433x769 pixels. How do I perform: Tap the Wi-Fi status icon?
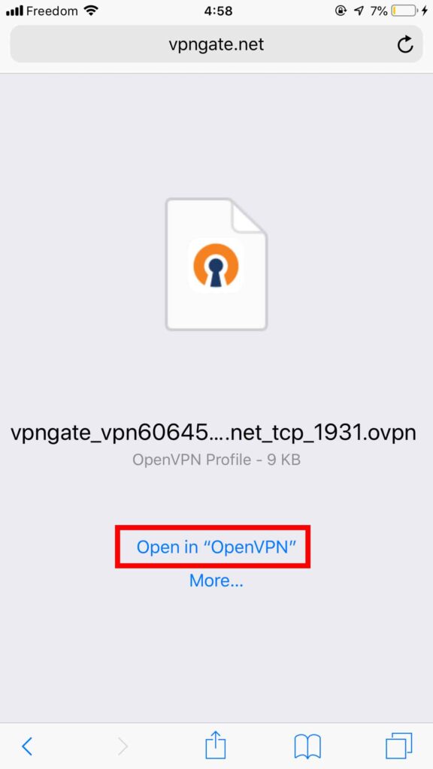tap(91, 11)
